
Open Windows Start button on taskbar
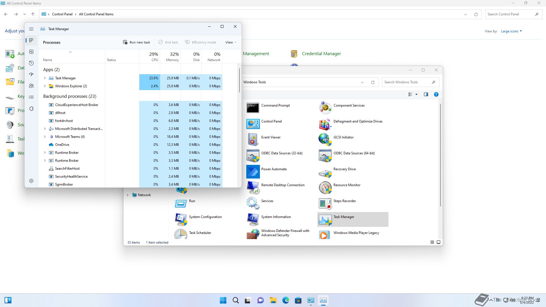click(x=223, y=300)
